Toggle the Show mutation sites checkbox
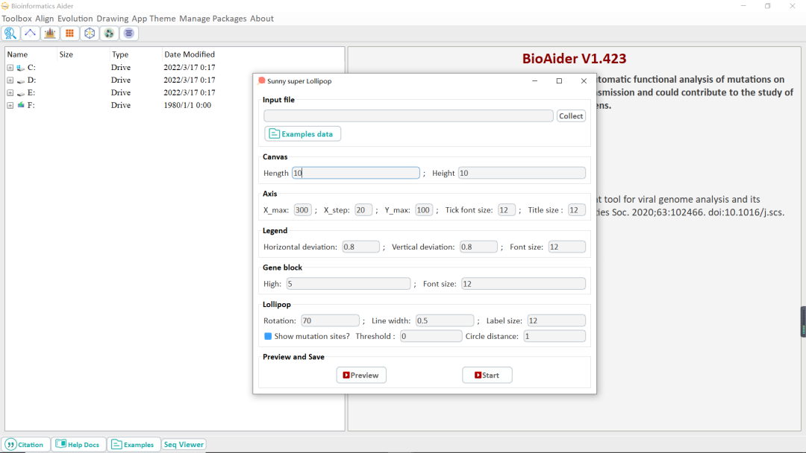The image size is (806, 453). coord(268,336)
